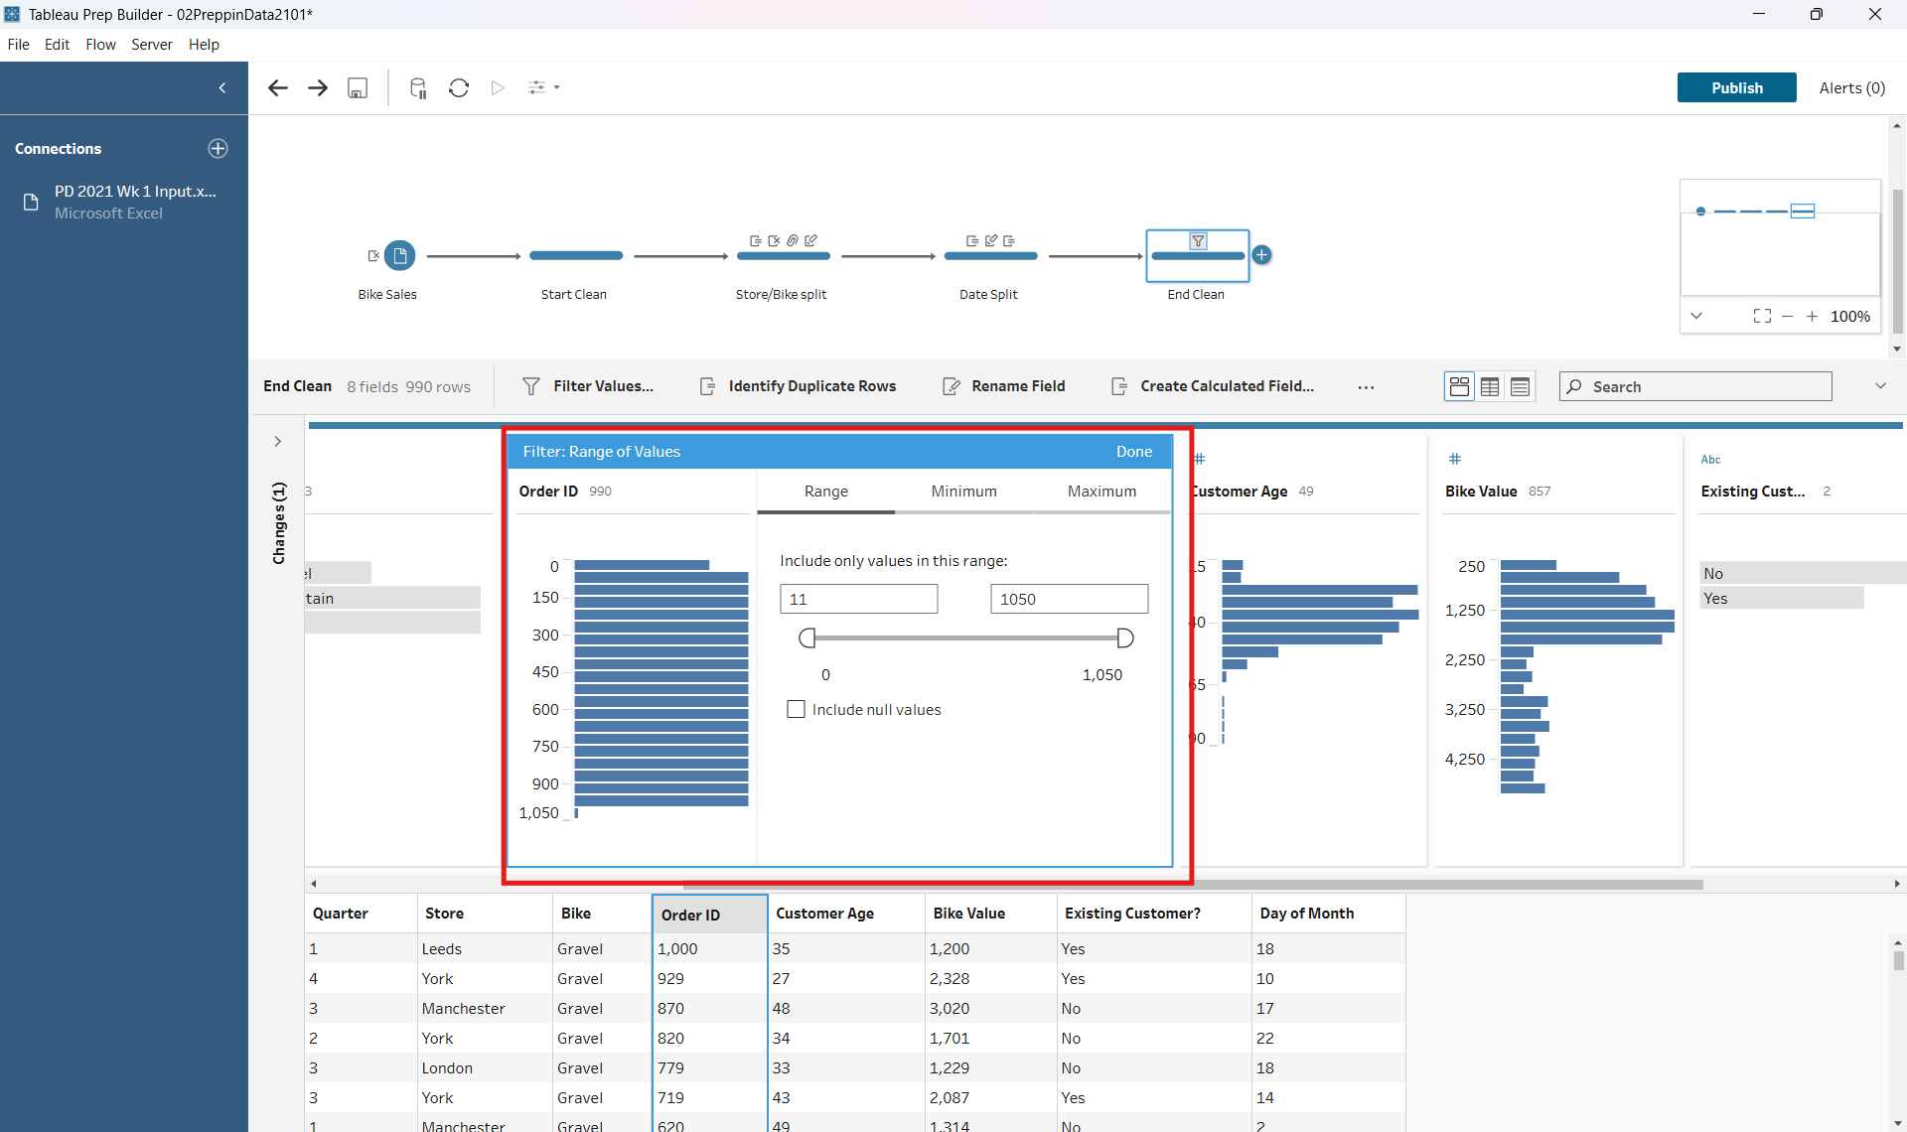The image size is (1907, 1132).
Task: Expand the Changes pane chevron
Action: click(278, 442)
